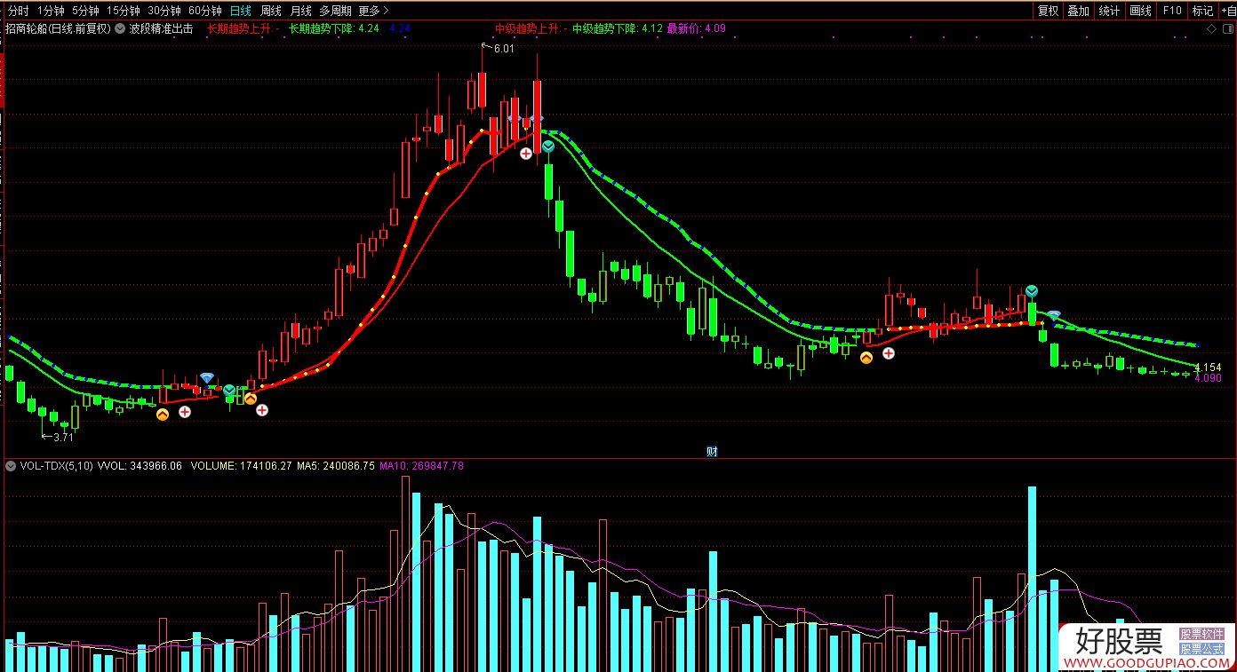This screenshot has height=672, width=1237.
Task: Select the 5分钟 period
Action: pyautogui.click(x=85, y=11)
